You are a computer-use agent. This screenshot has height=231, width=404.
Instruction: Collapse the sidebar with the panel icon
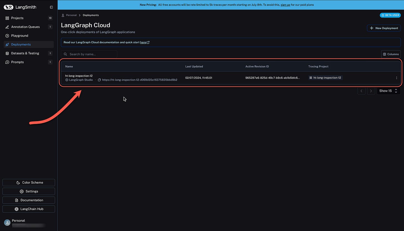point(51,7)
